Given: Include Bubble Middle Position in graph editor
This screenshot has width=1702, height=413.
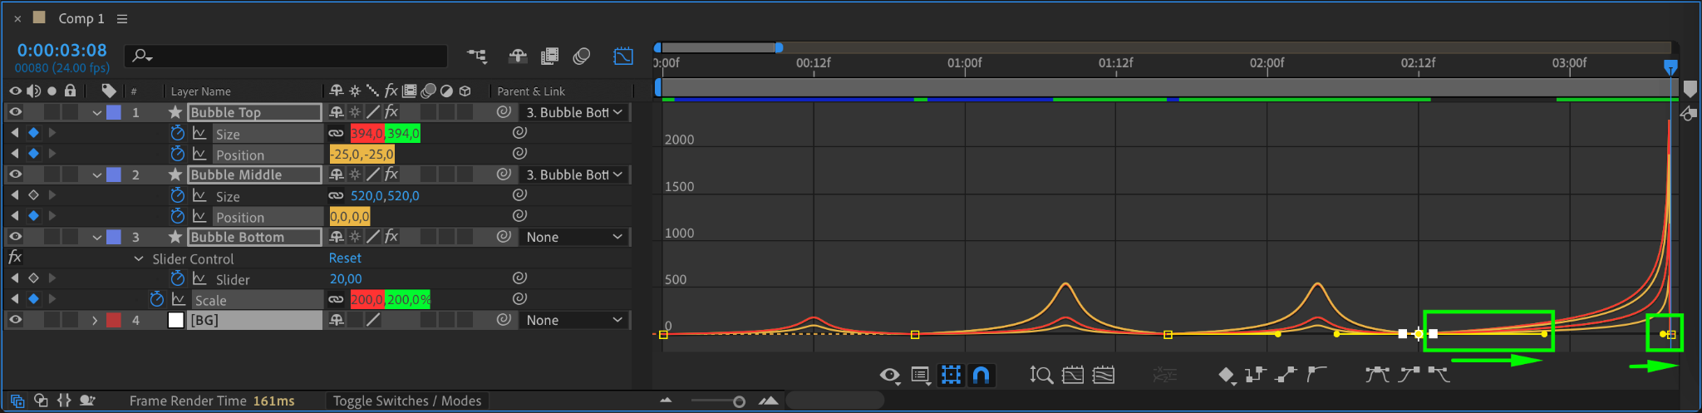Looking at the screenshot, I should [x=199, y=216].
